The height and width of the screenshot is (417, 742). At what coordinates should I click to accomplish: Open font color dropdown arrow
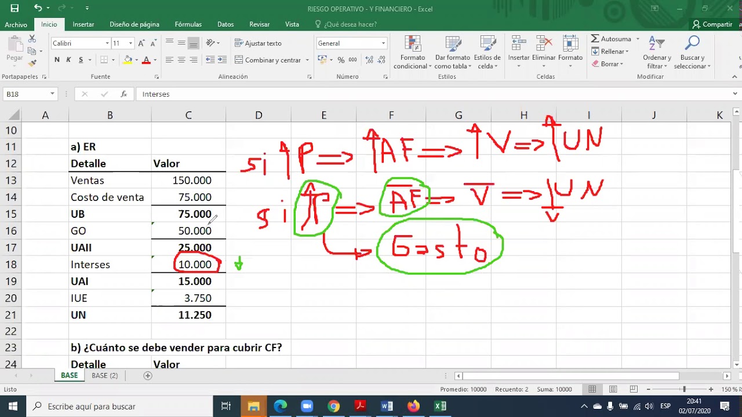155,60
